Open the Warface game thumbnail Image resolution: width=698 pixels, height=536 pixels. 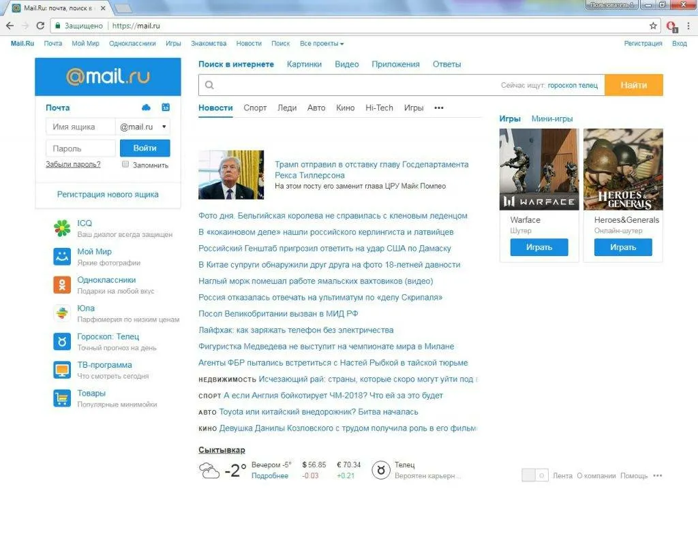[x=539, y=170]
